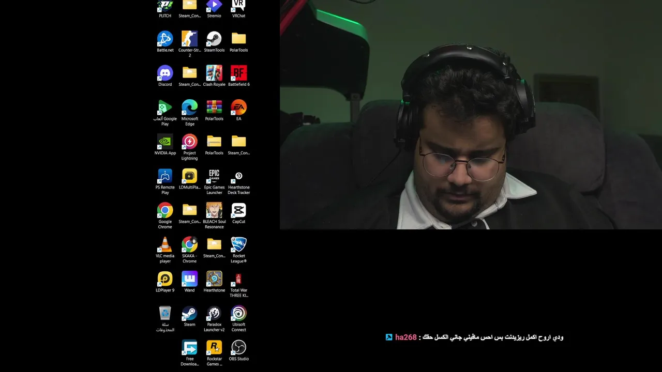Click the ha268 username in chat
Viewport: 662px width, 372px height.
405,337
